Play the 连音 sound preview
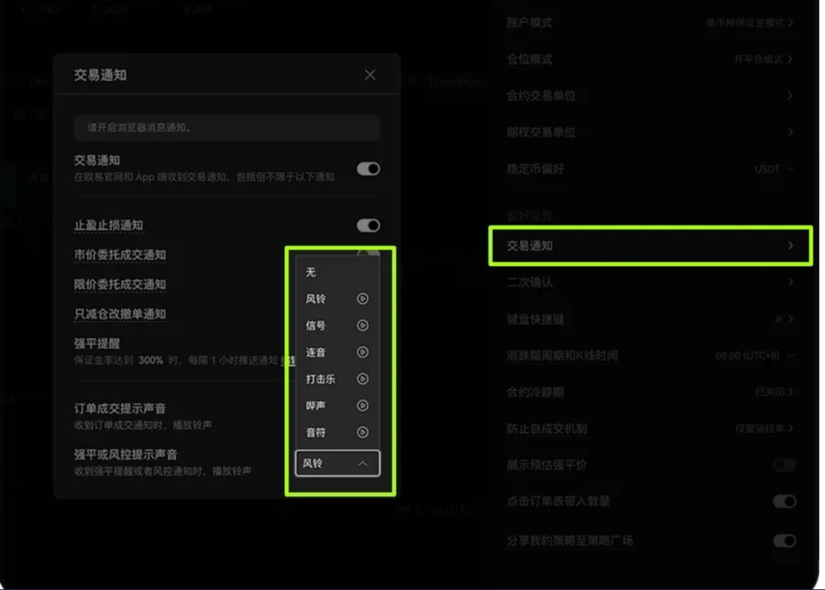 pyautogui.click(x=363, y=352)
